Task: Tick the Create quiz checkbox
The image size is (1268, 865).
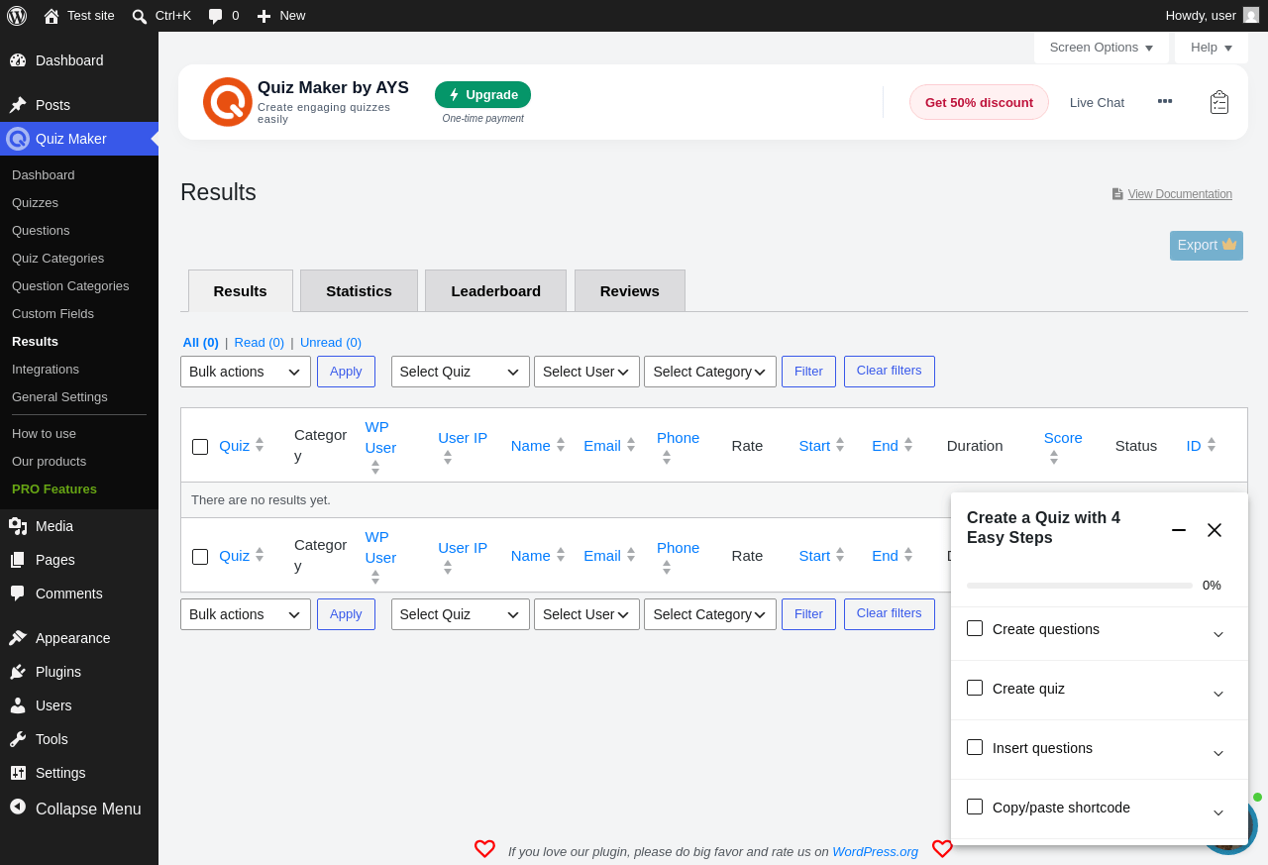Action: point(975,688)
